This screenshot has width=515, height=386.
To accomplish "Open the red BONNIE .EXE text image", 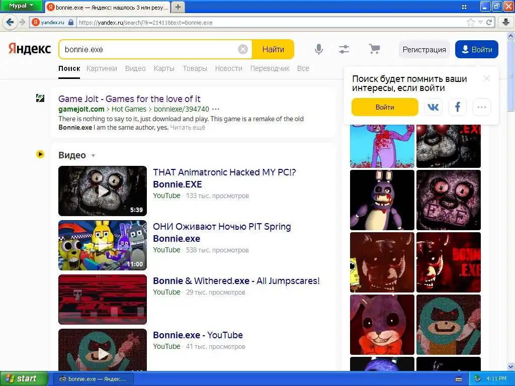I will [448, 262].
